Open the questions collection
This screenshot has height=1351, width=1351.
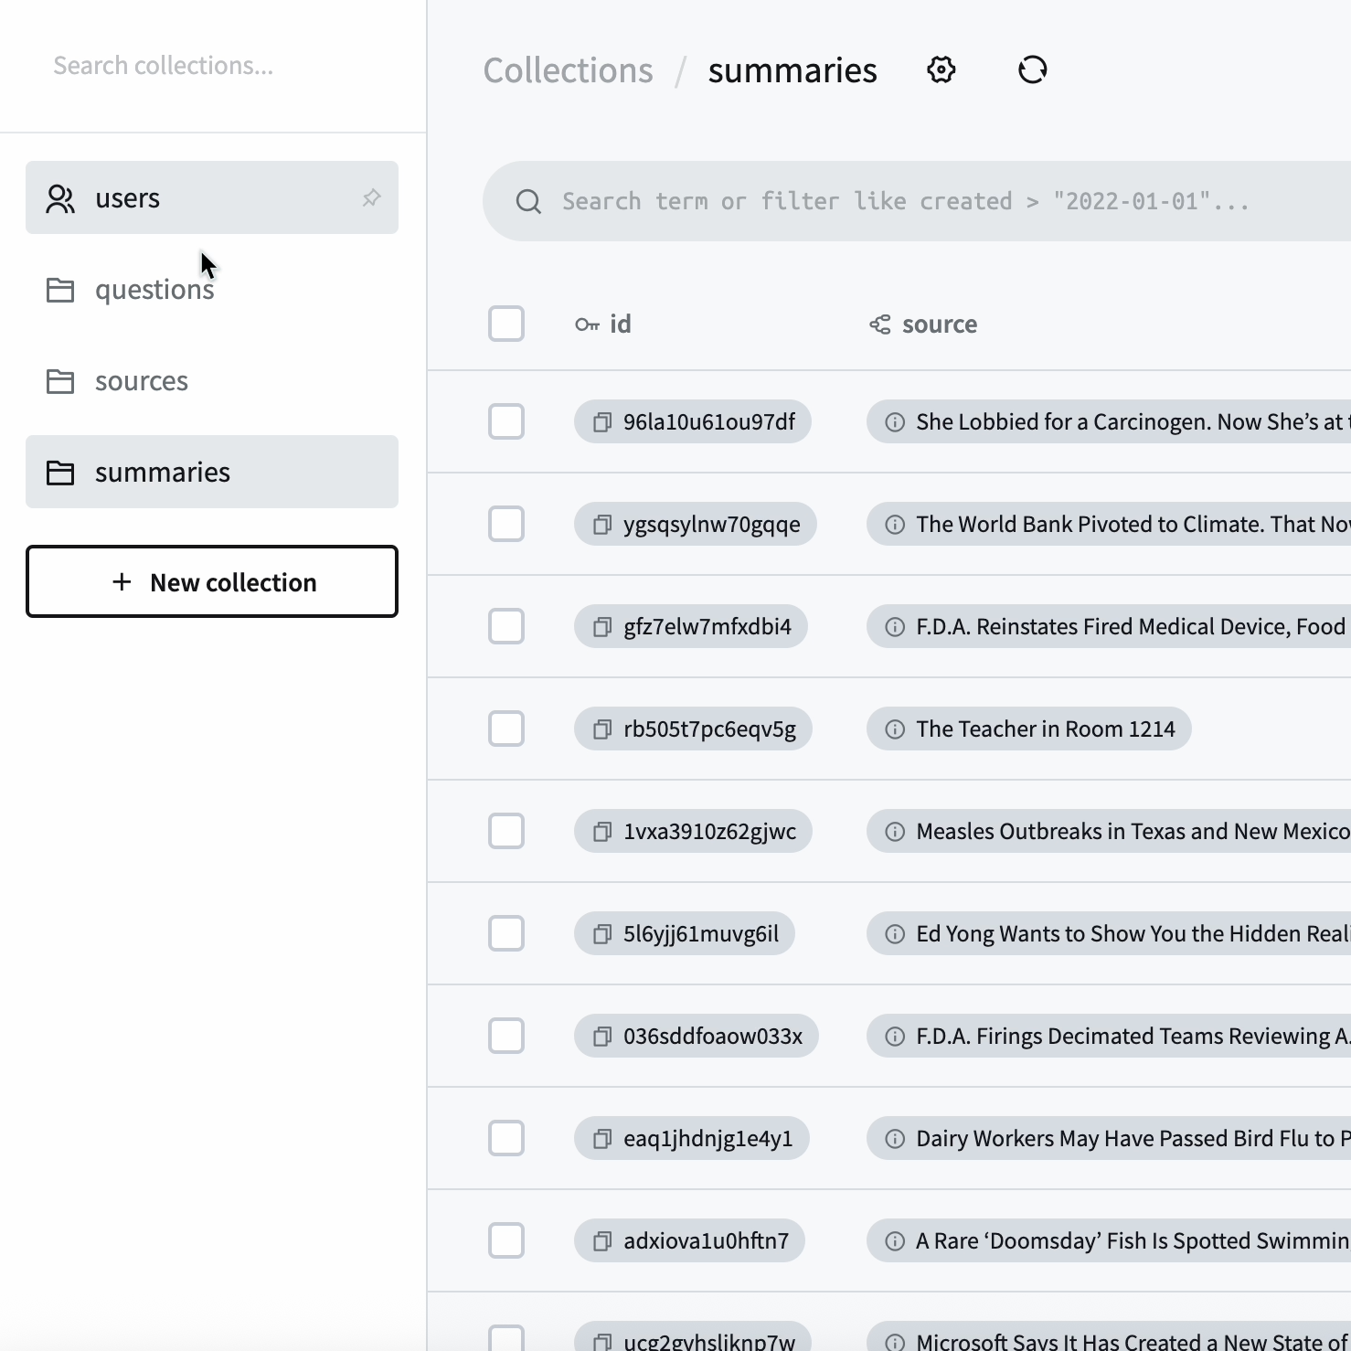click(x=154, y=290)
